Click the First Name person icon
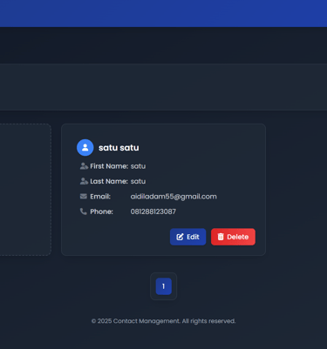The width and height of the screenshot is (327, 349). pyautogui.click(x=84, y=166)
